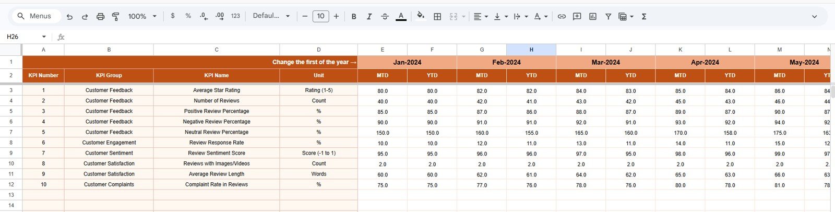Click the font size field showing 10
This screenshot has width=835, height=212.
(320, 16)
